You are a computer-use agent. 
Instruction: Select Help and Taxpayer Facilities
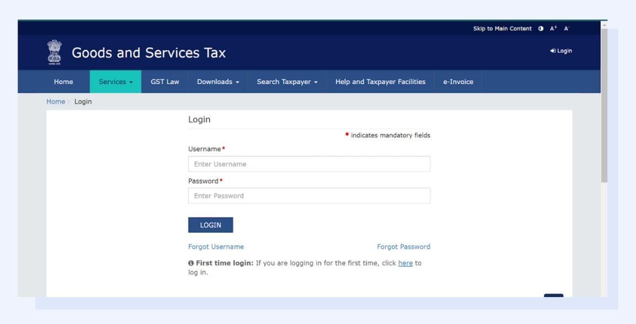coord(380,81)
